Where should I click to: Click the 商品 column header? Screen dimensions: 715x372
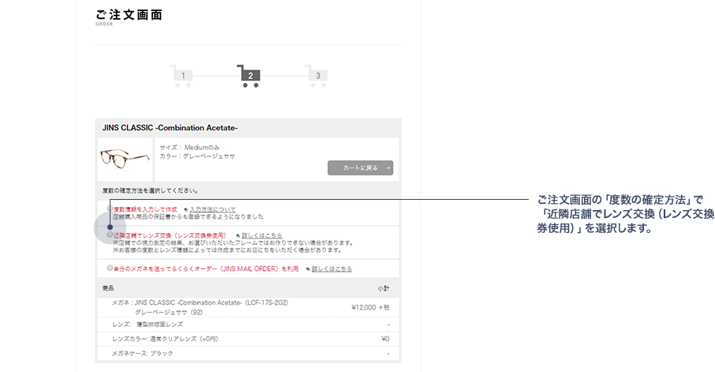click(108, 288)
